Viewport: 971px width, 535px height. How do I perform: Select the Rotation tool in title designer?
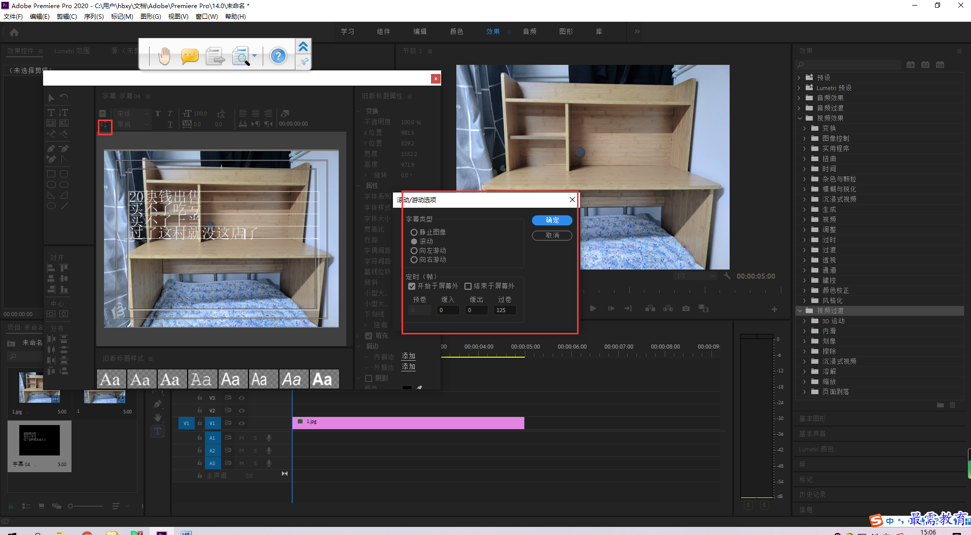coord(64,98)
